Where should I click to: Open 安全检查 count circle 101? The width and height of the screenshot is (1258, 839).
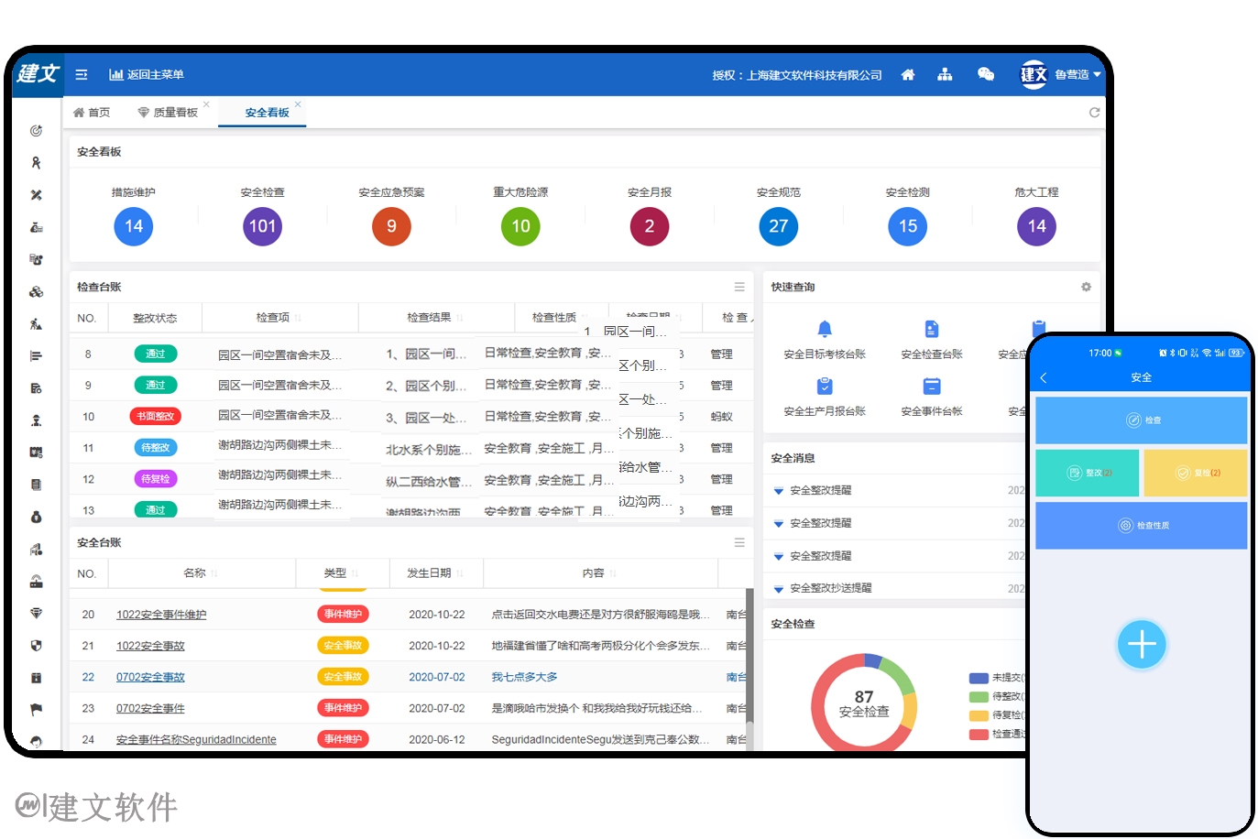click(x=263, y=226)
